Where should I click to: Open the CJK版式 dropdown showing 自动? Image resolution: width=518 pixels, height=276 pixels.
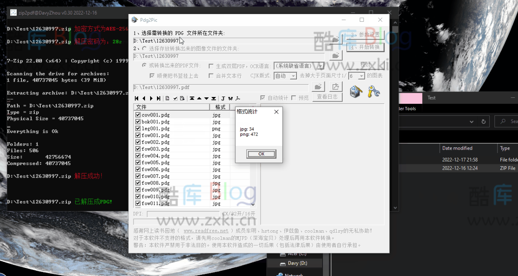pyautogui.click(x=293, y=76)
